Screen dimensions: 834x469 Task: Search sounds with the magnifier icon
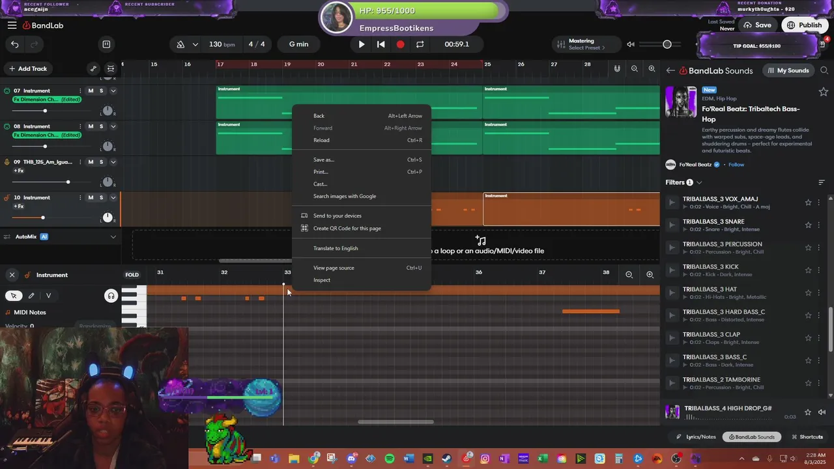coord(824,70)
